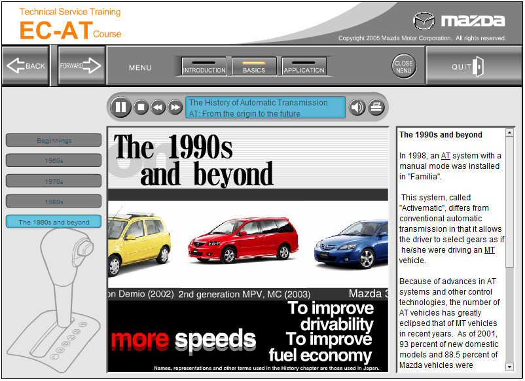Click the AT glossary link in text
The width and height of the screenshot is (525, 381).
[445, 156]
